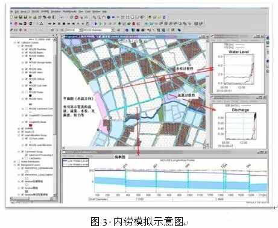Click the blue back-arrow previous extent icon
278x228 pixels.
113,17
